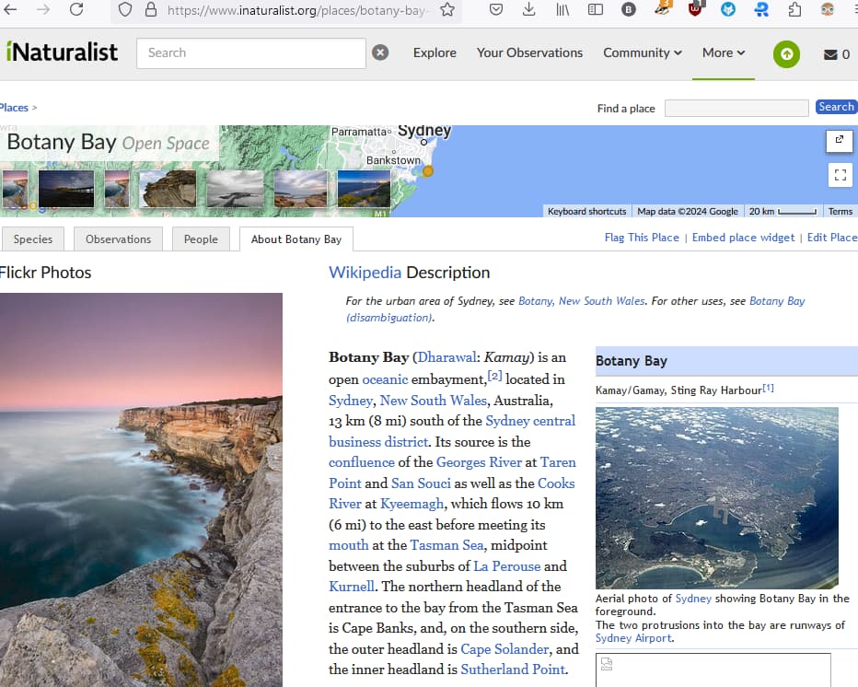Open messages envelope icon
Viewport: 858px width, 687px height.
point(830,54)
